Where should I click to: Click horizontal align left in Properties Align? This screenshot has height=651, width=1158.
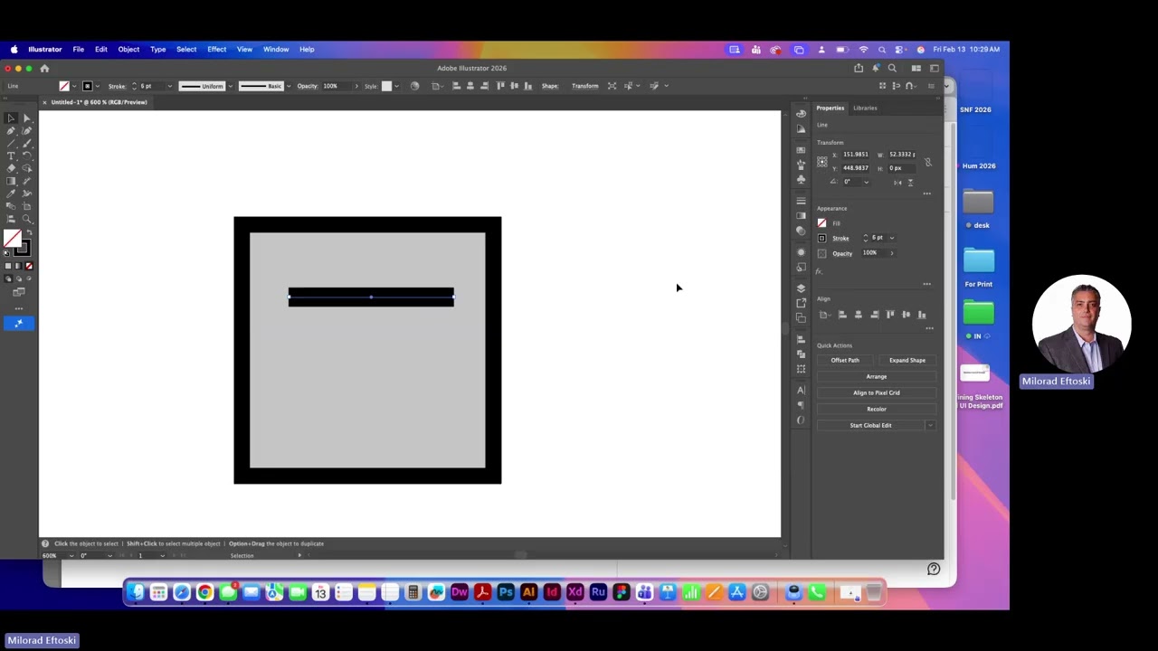(842, 315)
